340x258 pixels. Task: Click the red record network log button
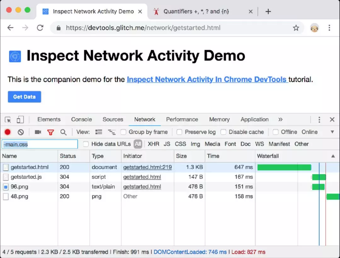(x=8, y=132)
